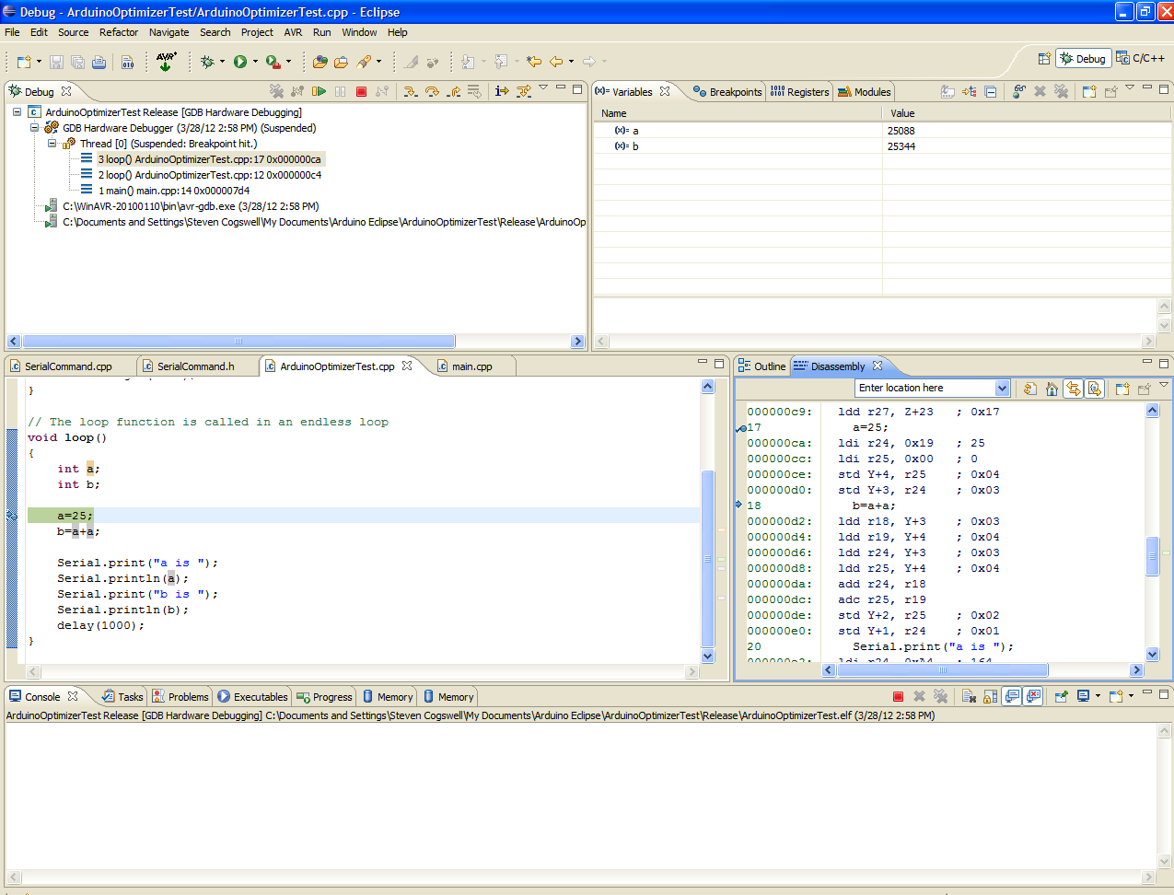The image size is (1174, 895).
Task: Click the Debug view horizontal scrollbar
Action: [x=238, y=342]
